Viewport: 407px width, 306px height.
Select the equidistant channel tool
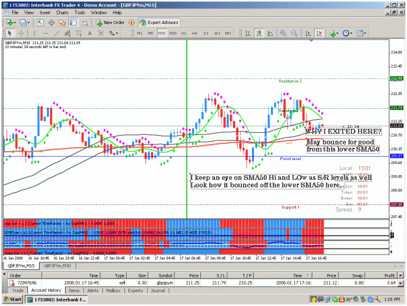(68, 33)
